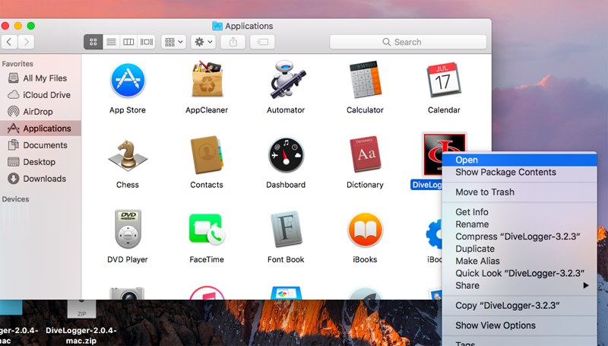Choose Make Alias in context menu
Screen dimensions: 608x346
(520, 261)
